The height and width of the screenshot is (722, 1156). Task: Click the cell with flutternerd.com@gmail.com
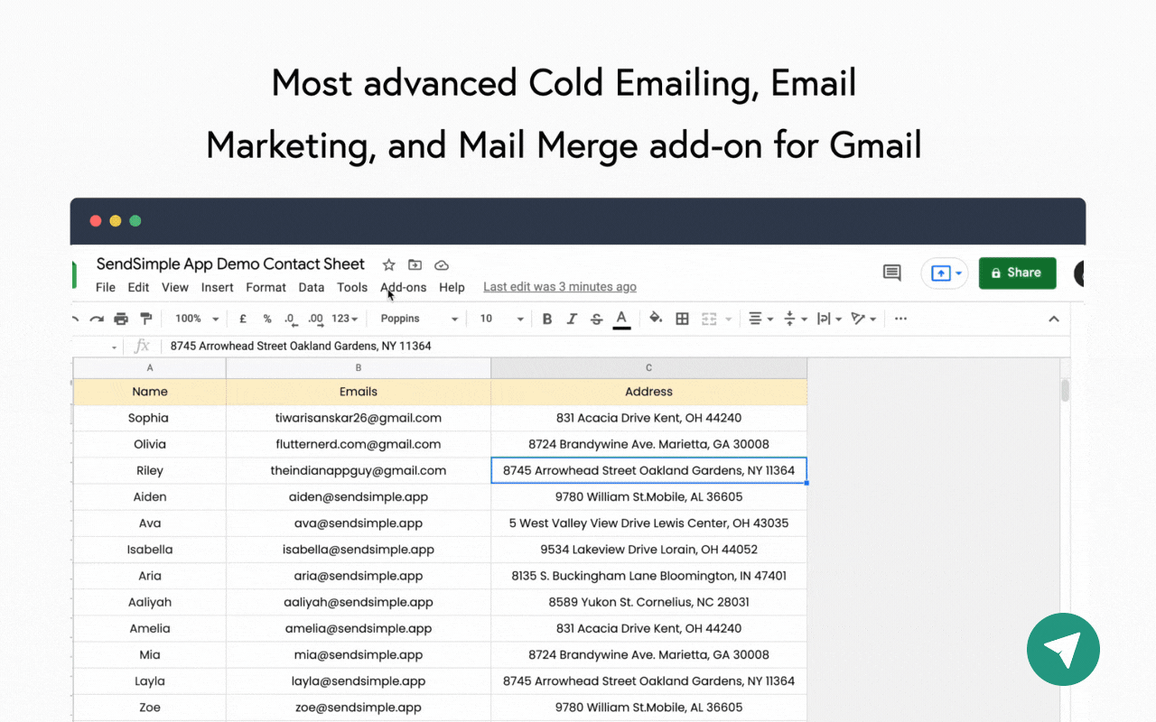[x=359, y=444]
